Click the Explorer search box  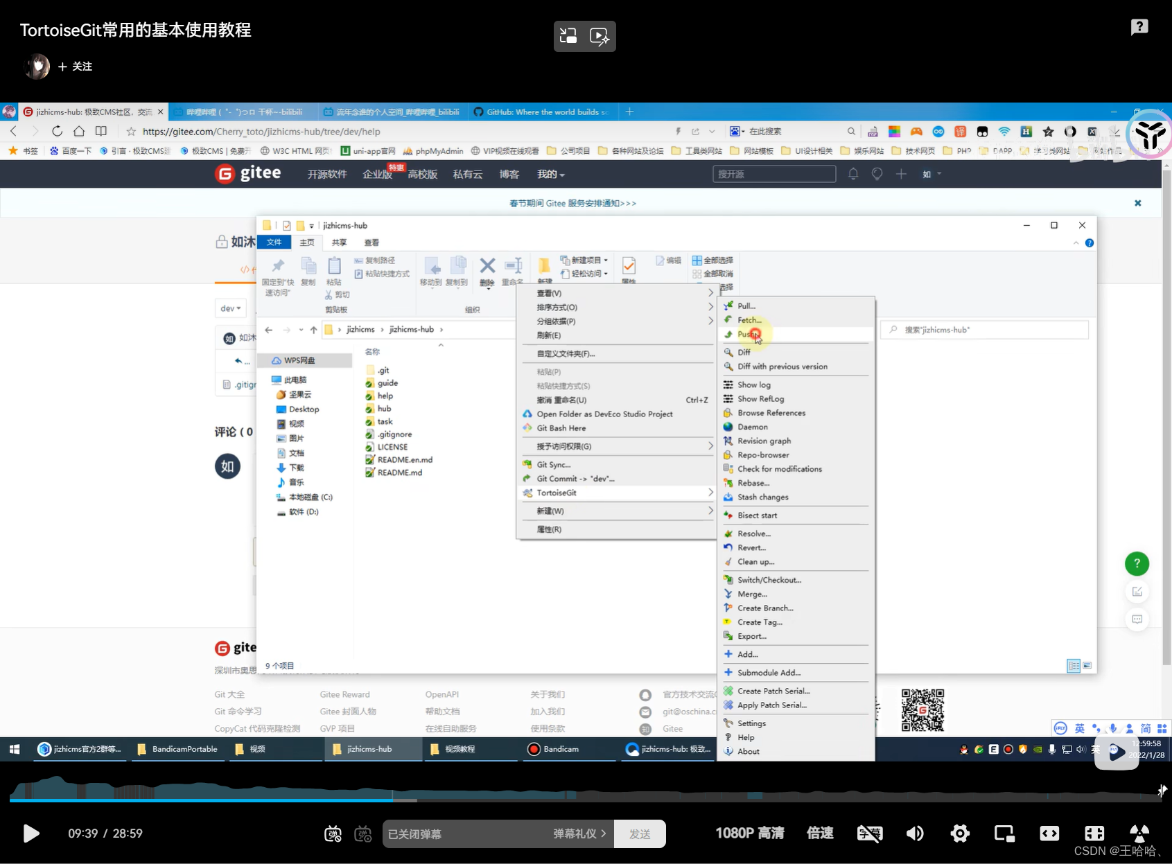(985, 330)
